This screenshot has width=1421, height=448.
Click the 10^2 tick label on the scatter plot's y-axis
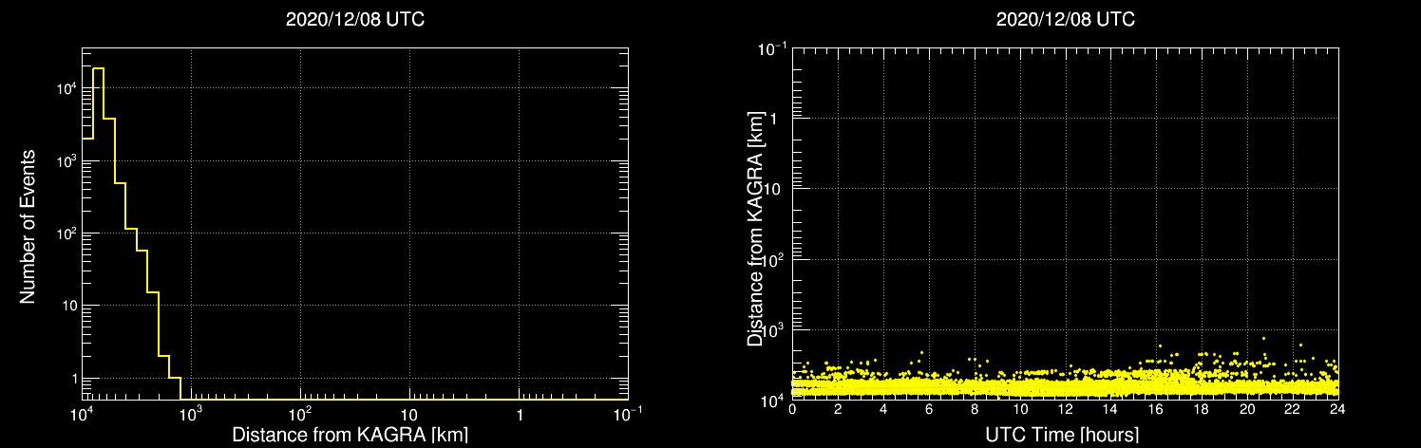773,258
